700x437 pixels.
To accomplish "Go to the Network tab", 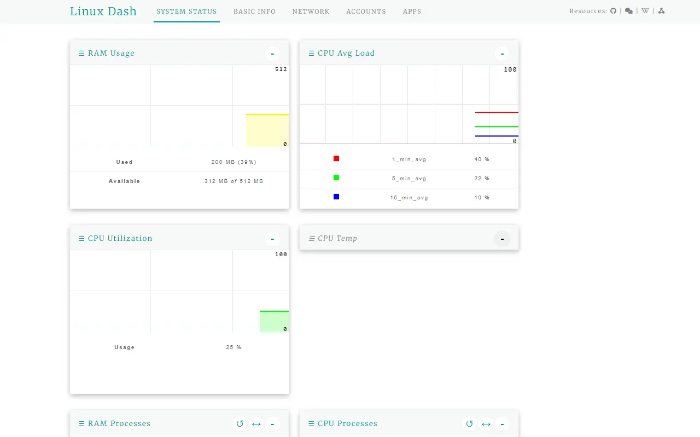I will coord(311,11).
